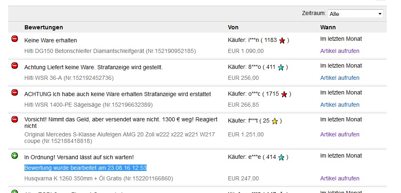Image resolution: width=401 pixels, height=193 pixels.
Task: Click the turquoise star beside buyer e***e
Action: pyautogui.click(x=281, y=158)
